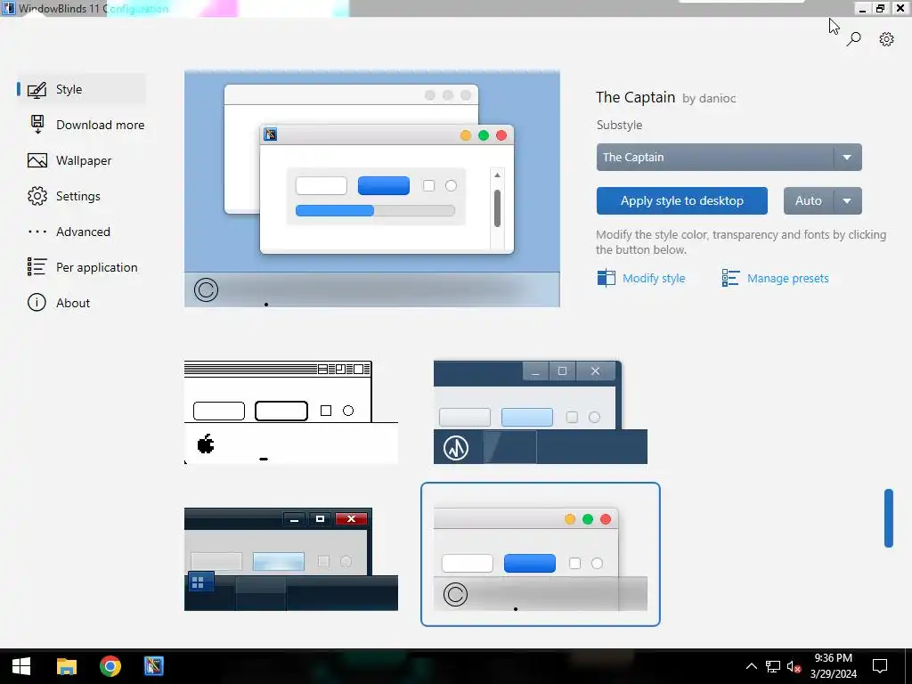The width and height of the screenshot is (912, 684).
Task: Click The Captain substyle combo box
Action: click(x=729, y=157)
